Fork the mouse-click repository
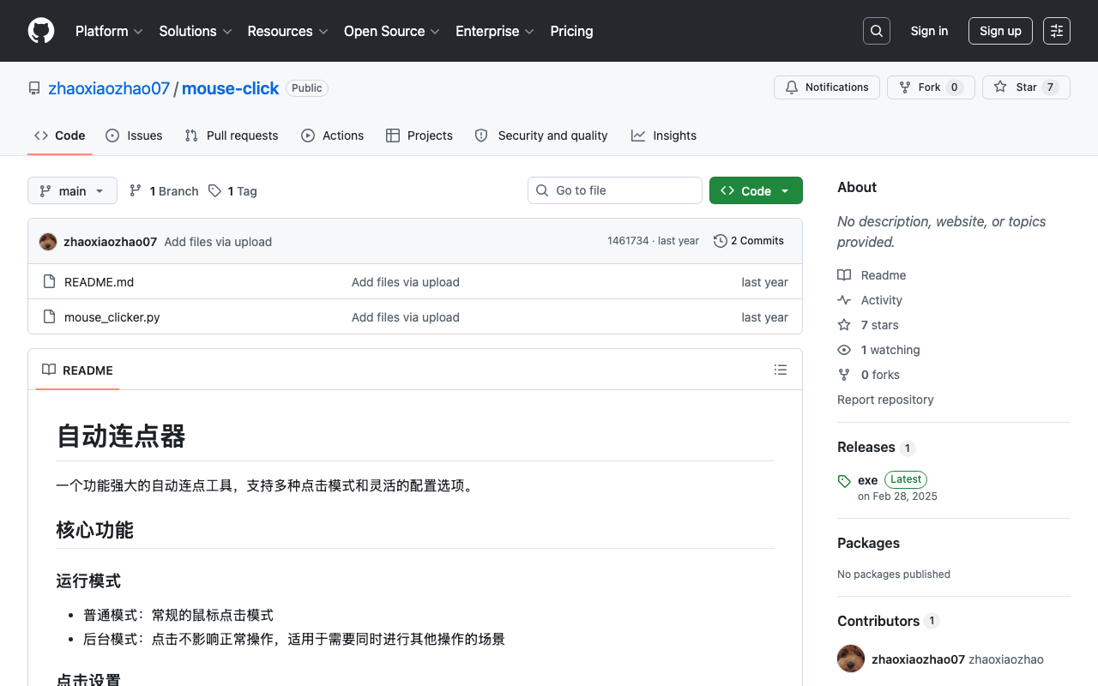This screenshot has height=686, width=1098. coord(931,87)
